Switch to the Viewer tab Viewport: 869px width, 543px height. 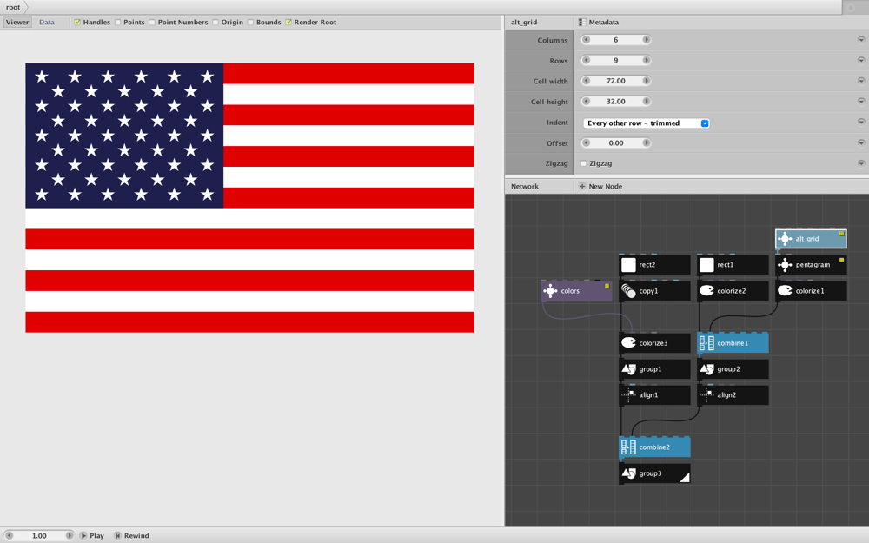[x=17, y=23]
